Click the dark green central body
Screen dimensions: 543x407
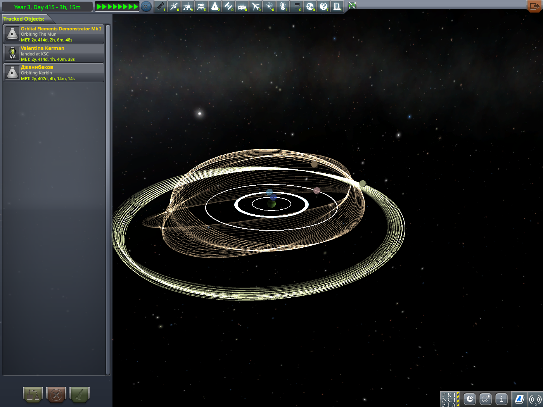tap(271, 203)
